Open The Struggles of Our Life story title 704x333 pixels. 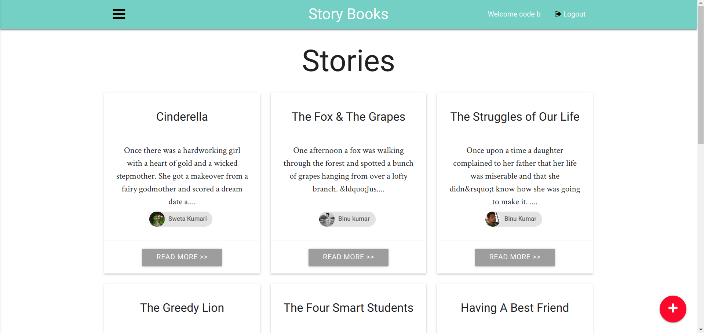coord(514,117)
